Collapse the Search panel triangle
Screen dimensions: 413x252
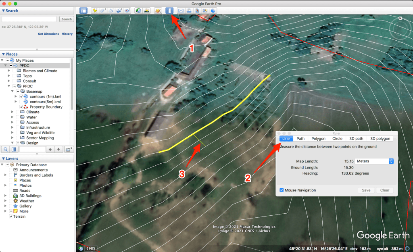click(x=3, y=10)
